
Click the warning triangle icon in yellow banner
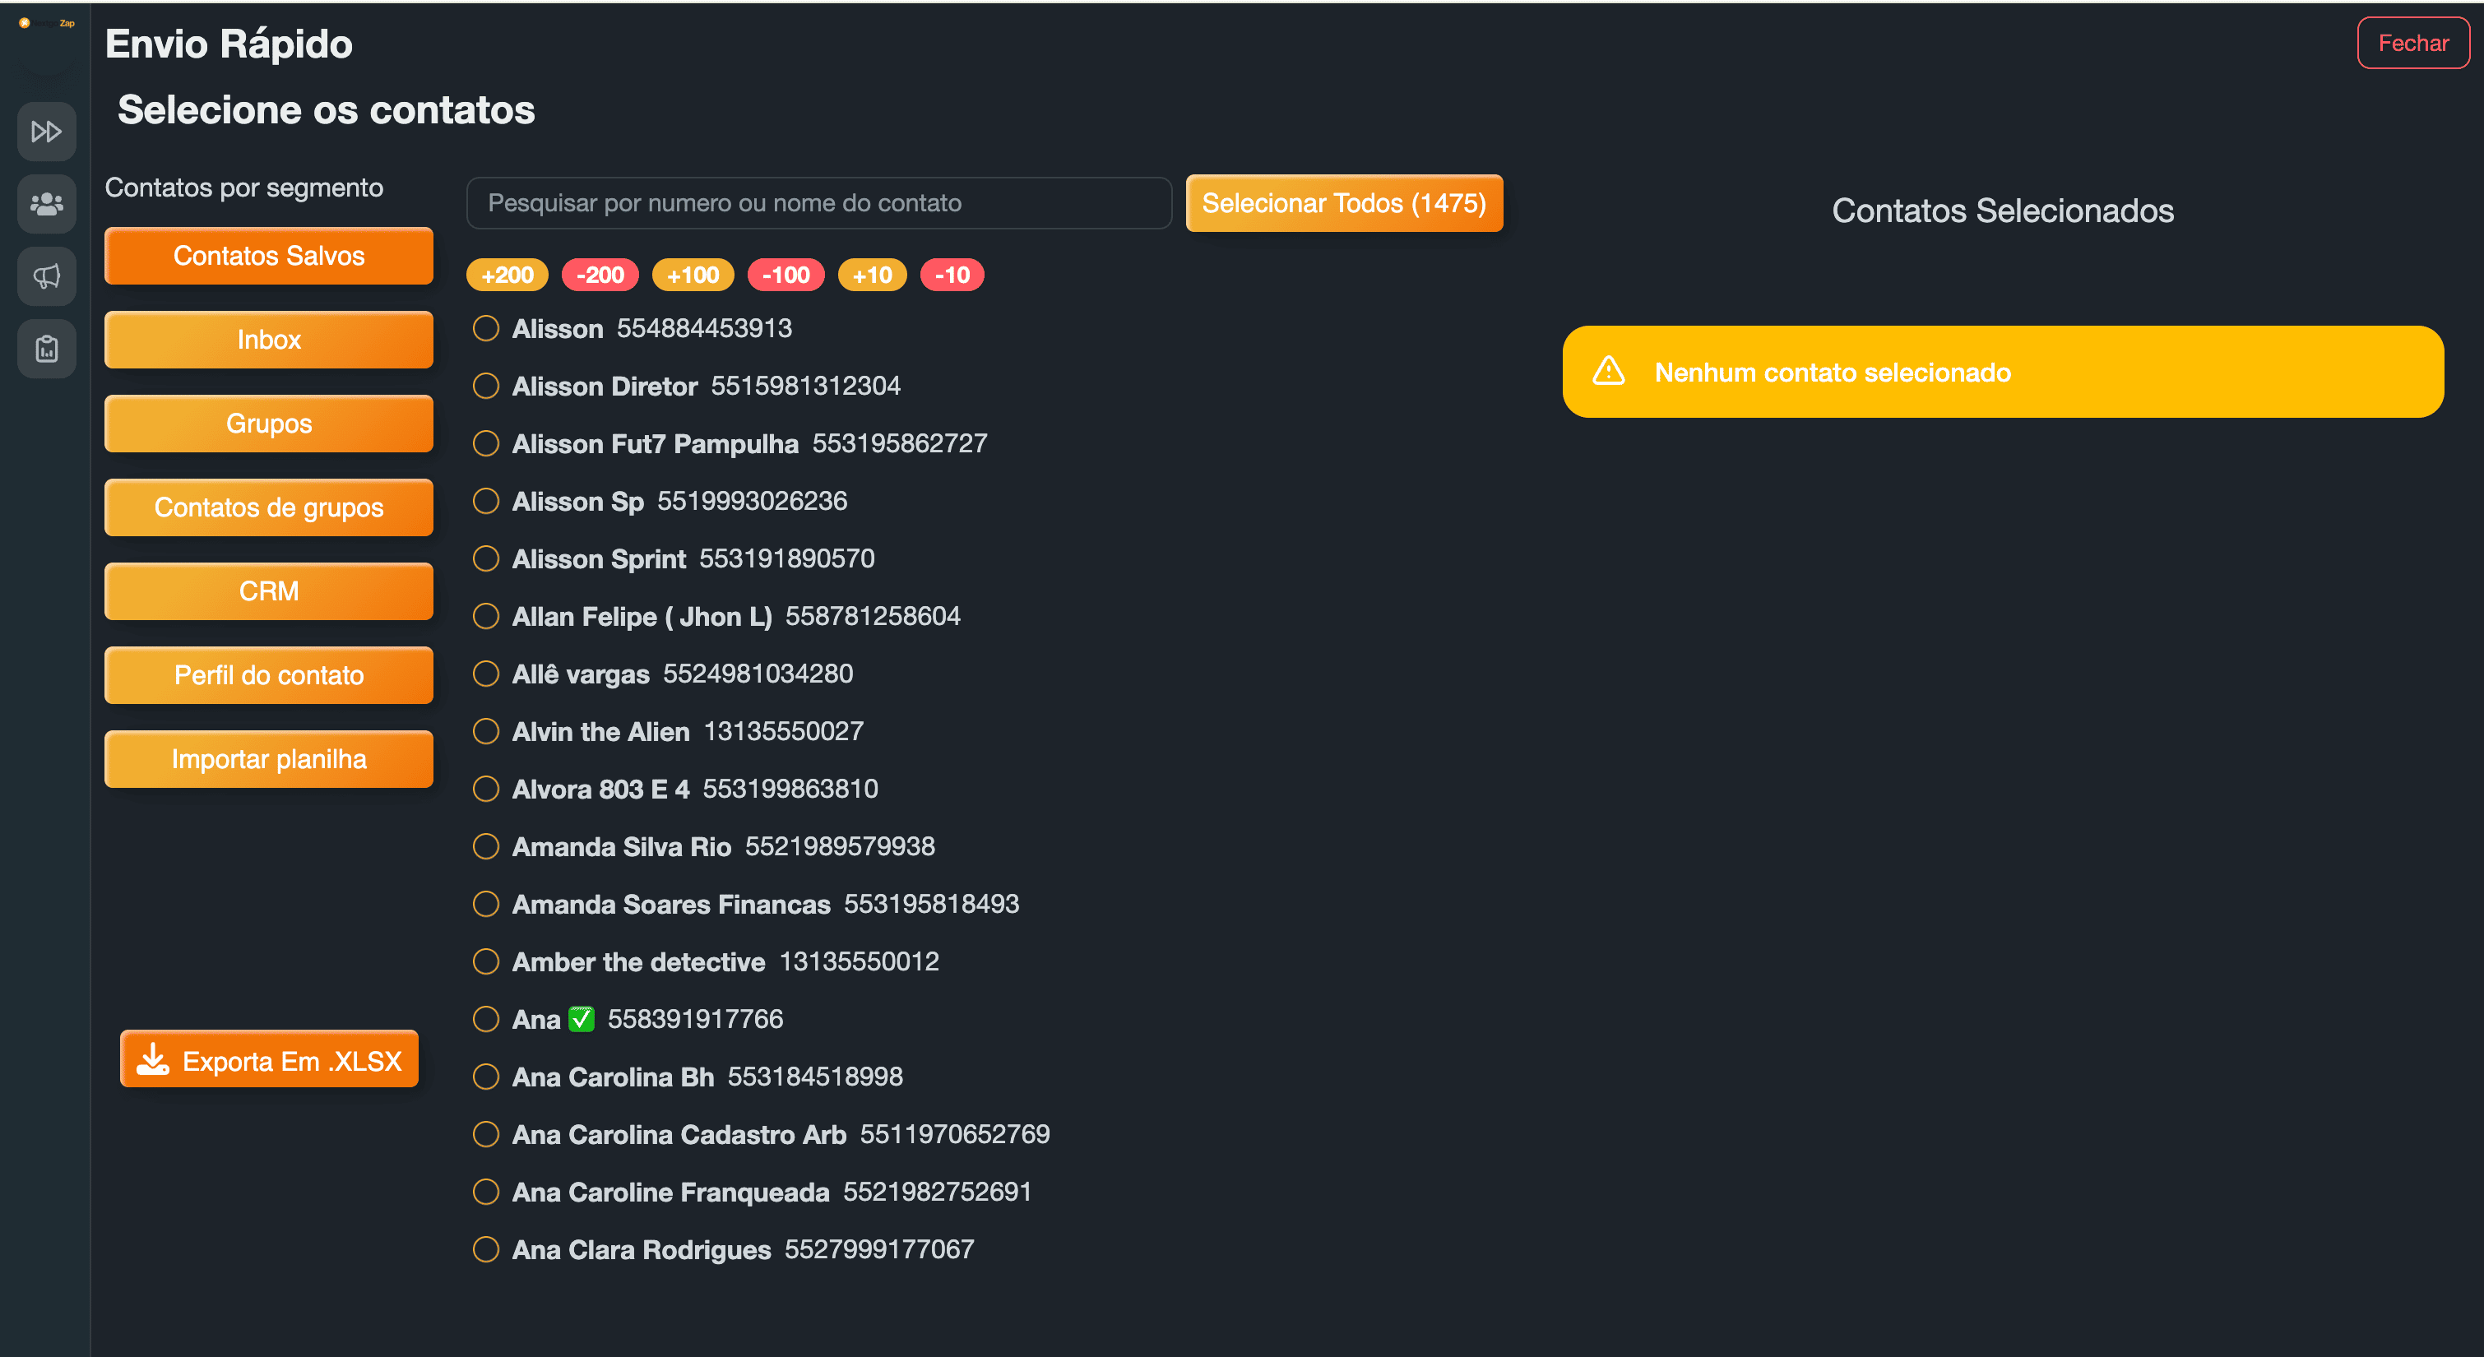(1607, 371)
